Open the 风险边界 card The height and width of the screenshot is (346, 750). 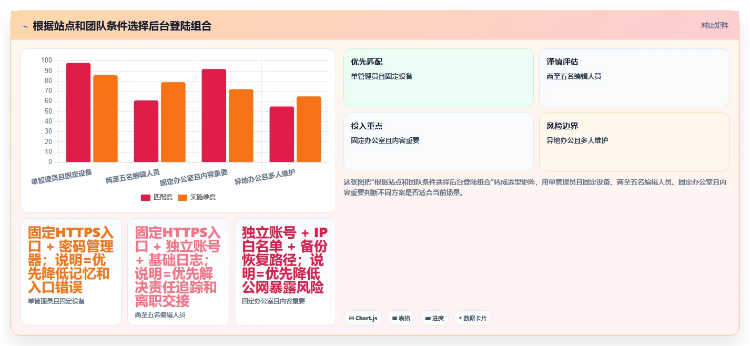pos(634,142)
